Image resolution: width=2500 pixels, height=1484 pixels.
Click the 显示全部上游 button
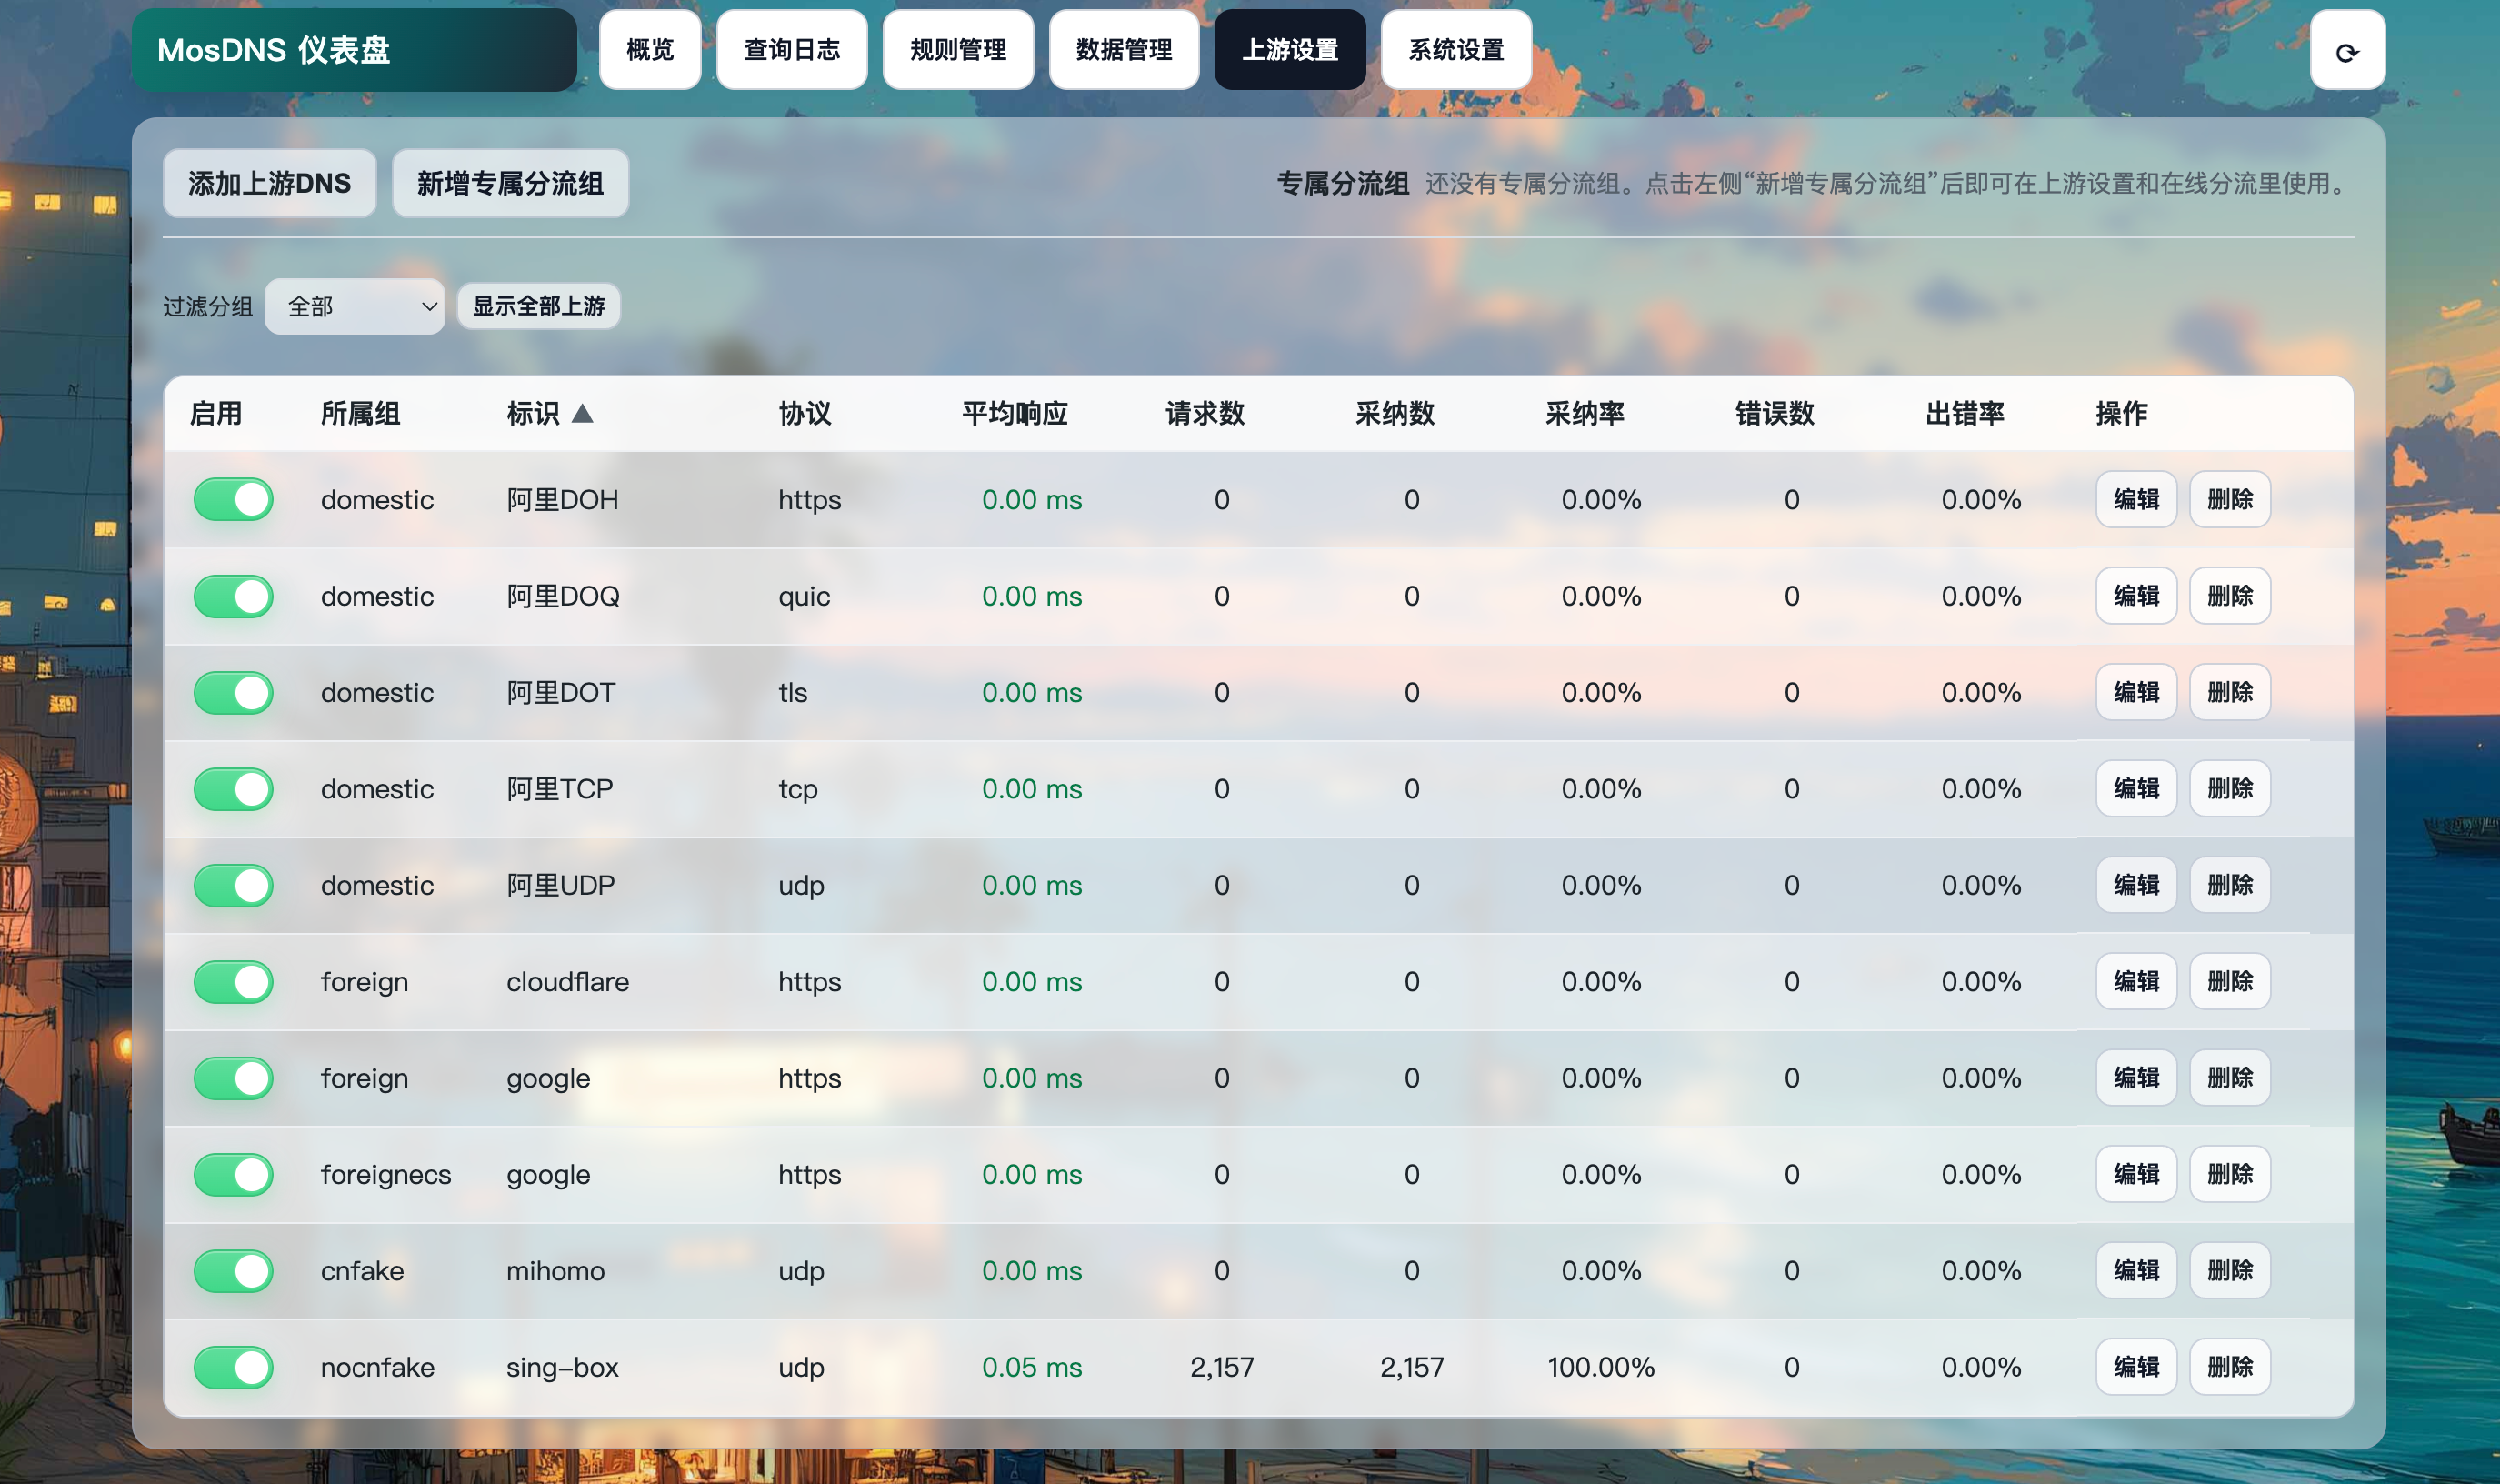[x=539, y=306]
